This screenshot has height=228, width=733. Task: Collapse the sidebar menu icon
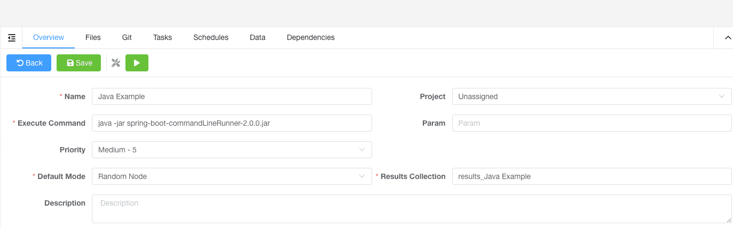12,38
